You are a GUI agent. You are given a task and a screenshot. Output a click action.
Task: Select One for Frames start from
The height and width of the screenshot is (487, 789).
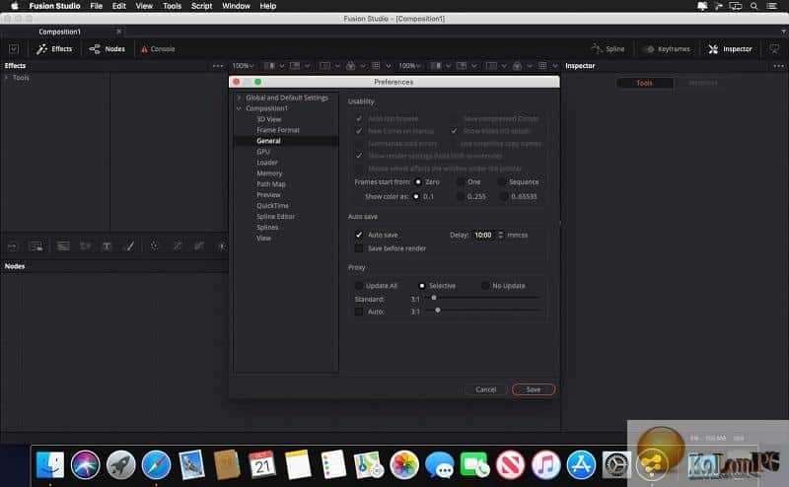click(460, 181)
